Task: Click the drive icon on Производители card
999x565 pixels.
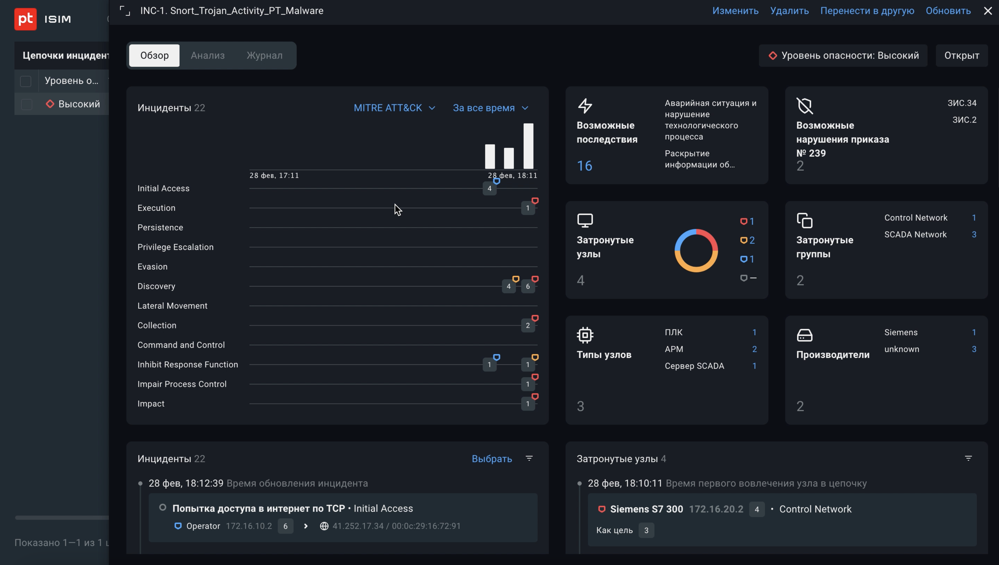Action: coord(805,335)
